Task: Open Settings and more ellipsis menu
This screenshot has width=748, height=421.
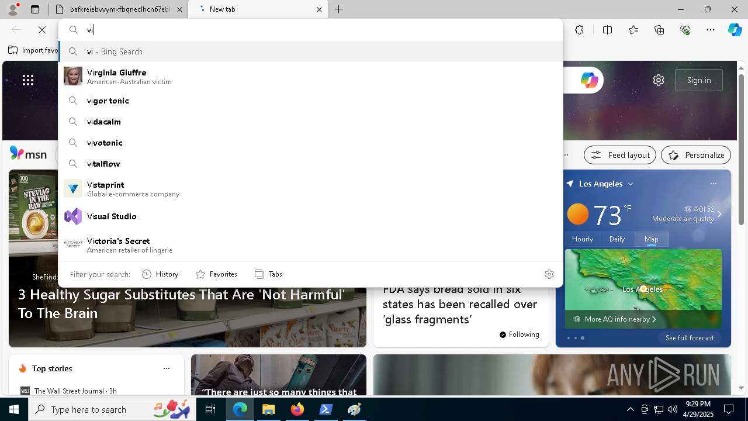Action: pos(711,30)
